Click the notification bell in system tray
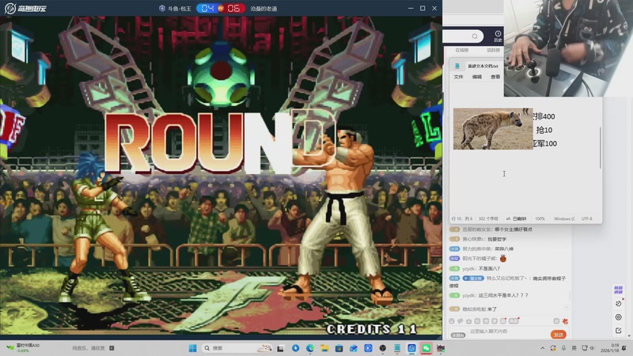The height and width of the screenshot is (356, 633). [624, 348]
